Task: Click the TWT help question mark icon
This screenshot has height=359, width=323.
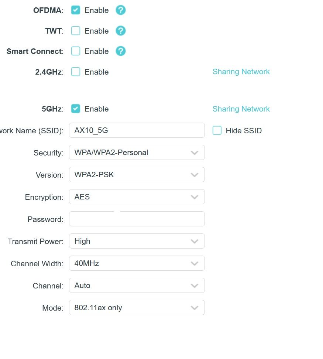Action: [121, 31]
